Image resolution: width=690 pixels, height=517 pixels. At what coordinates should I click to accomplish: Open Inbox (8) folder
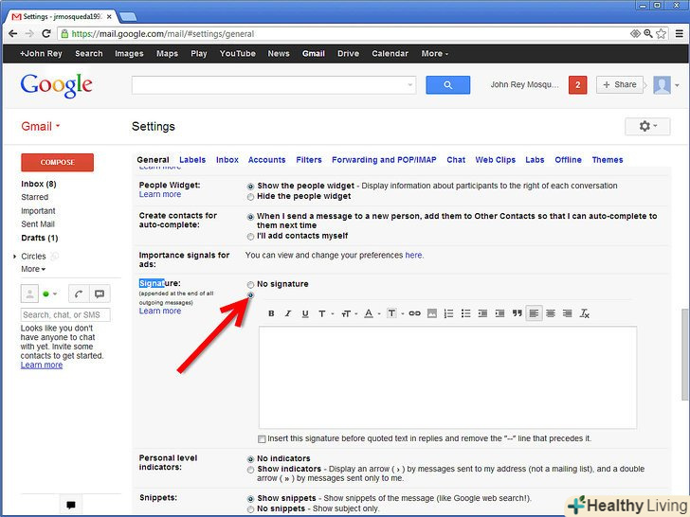click(x=39, y=184)
